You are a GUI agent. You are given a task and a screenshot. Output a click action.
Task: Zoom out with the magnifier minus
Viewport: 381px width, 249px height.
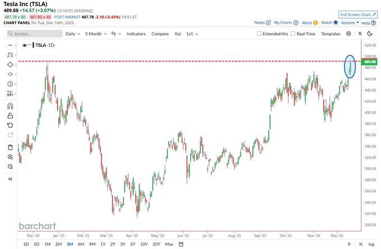[10, 166]
